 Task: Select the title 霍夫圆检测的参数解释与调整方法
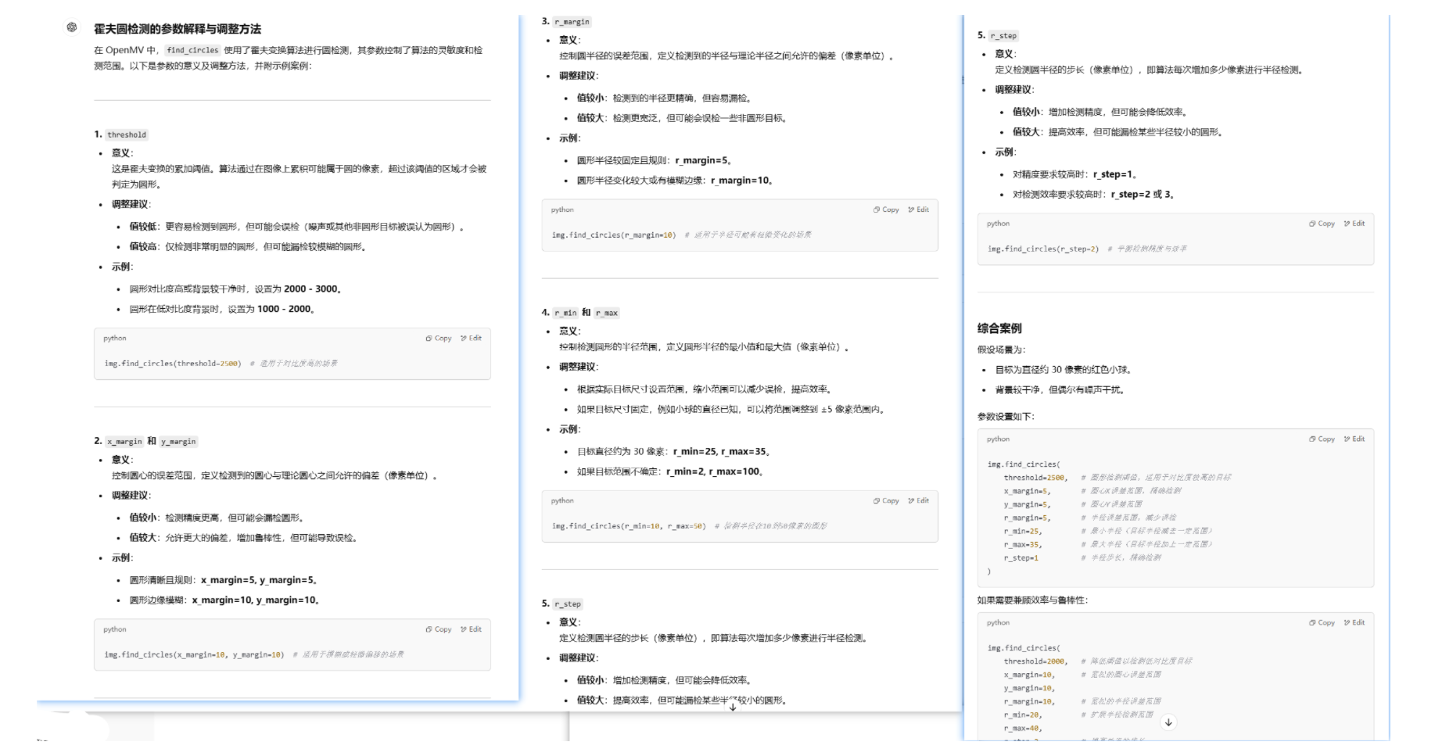(x=178, y=29)
